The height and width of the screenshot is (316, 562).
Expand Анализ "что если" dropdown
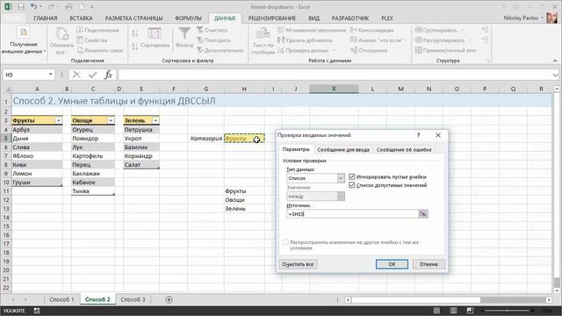(x=406, y=40)
